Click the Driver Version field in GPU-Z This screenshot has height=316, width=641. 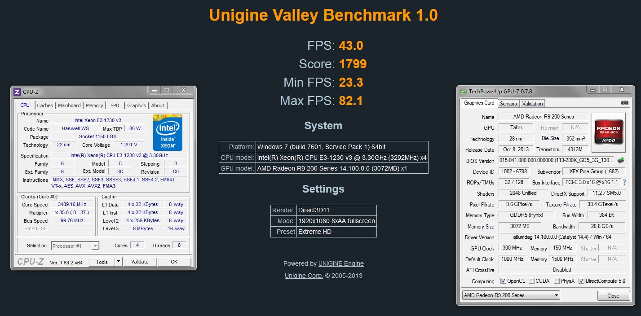(562, 237)
